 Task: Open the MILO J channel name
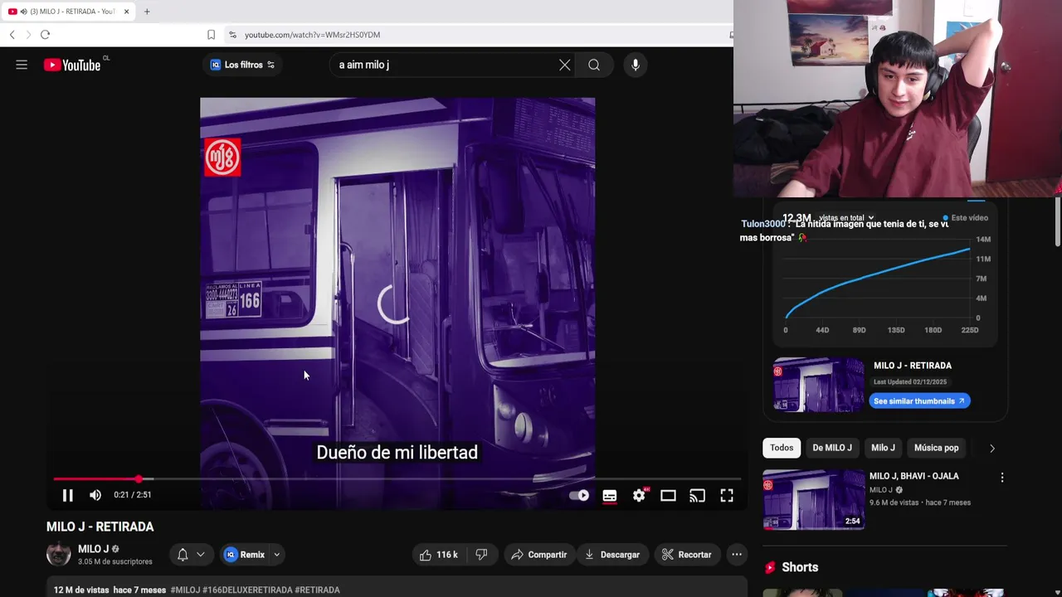point(93,549)
